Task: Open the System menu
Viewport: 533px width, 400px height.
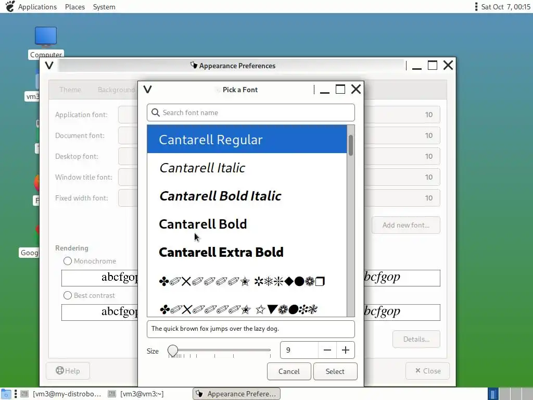Action: (x=104, y=7)
